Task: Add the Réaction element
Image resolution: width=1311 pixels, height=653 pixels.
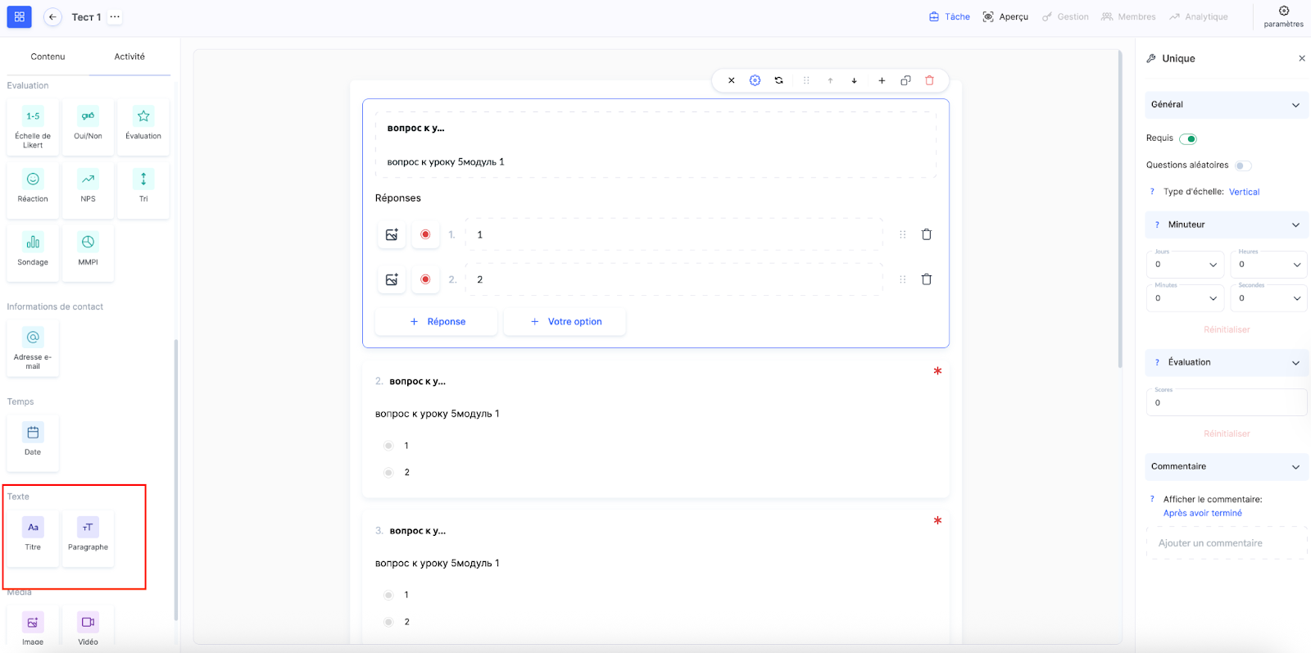Action: [33, 187]
